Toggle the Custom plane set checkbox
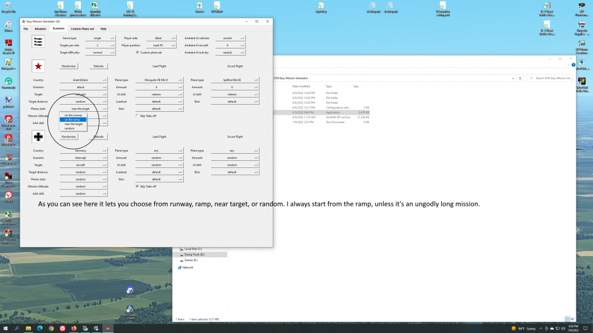 click(x=138, y=52)
